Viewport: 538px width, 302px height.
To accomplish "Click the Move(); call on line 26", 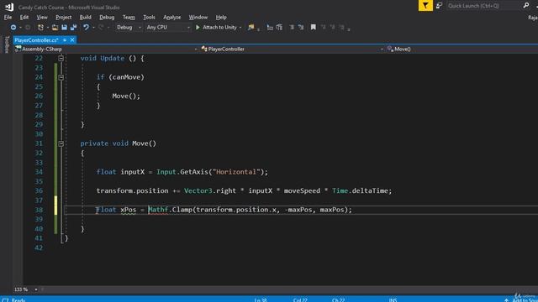I will (126, 96).
